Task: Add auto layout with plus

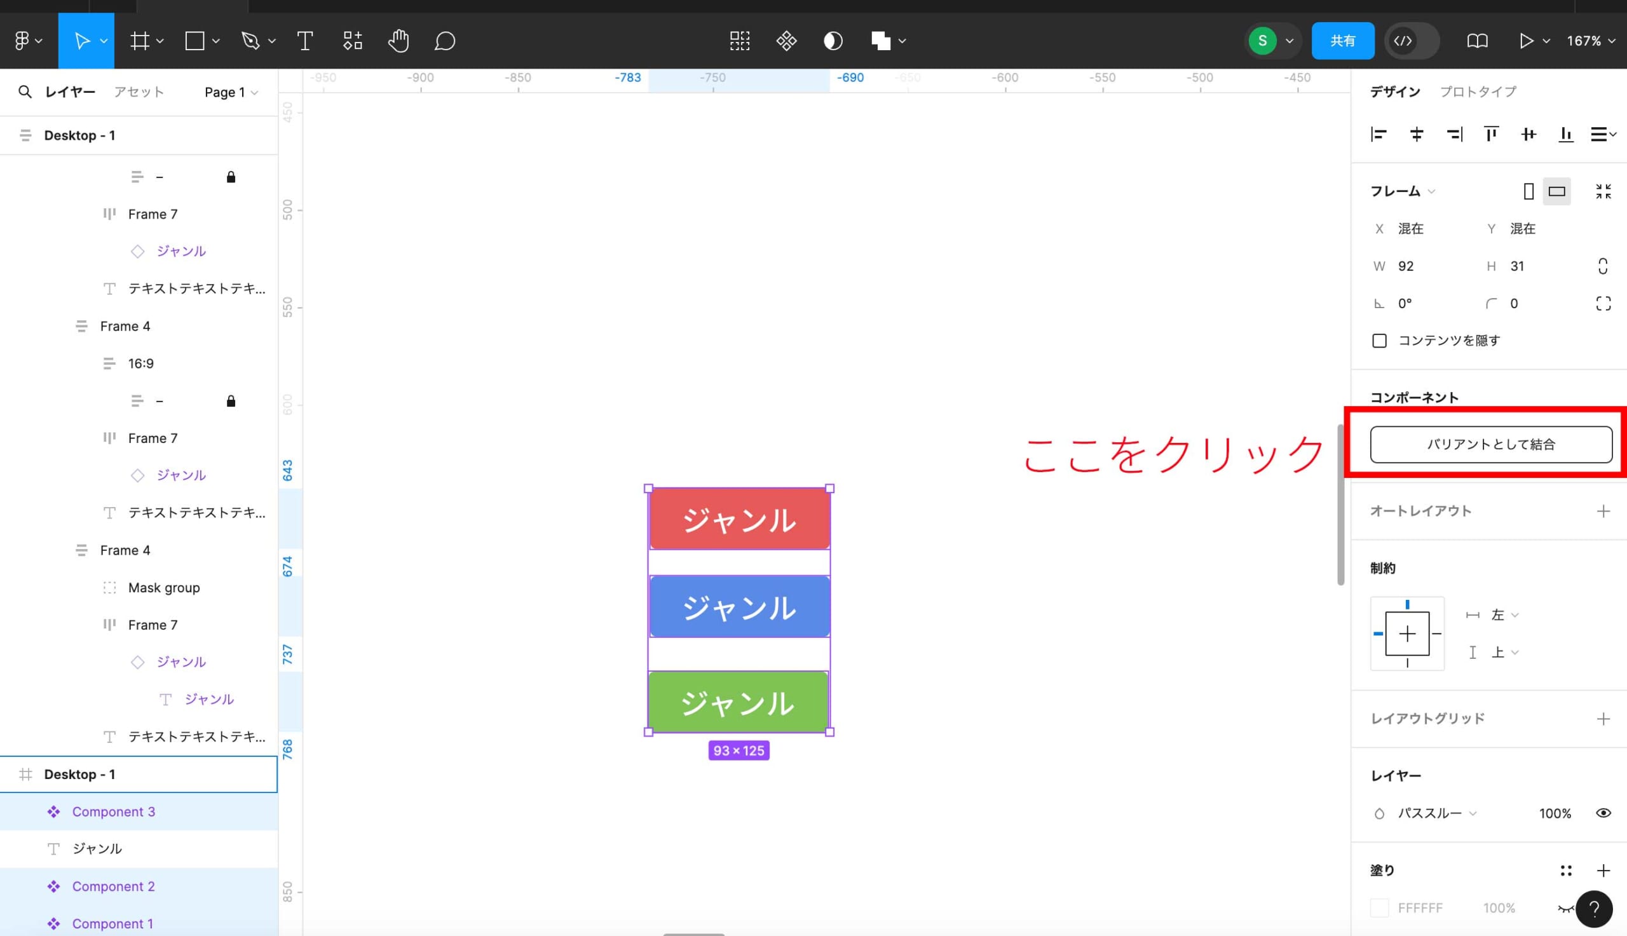Action: click(1603, 511)
